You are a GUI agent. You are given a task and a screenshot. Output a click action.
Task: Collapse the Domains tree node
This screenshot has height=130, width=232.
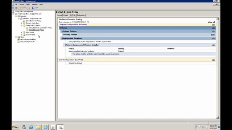coord(16,16)
